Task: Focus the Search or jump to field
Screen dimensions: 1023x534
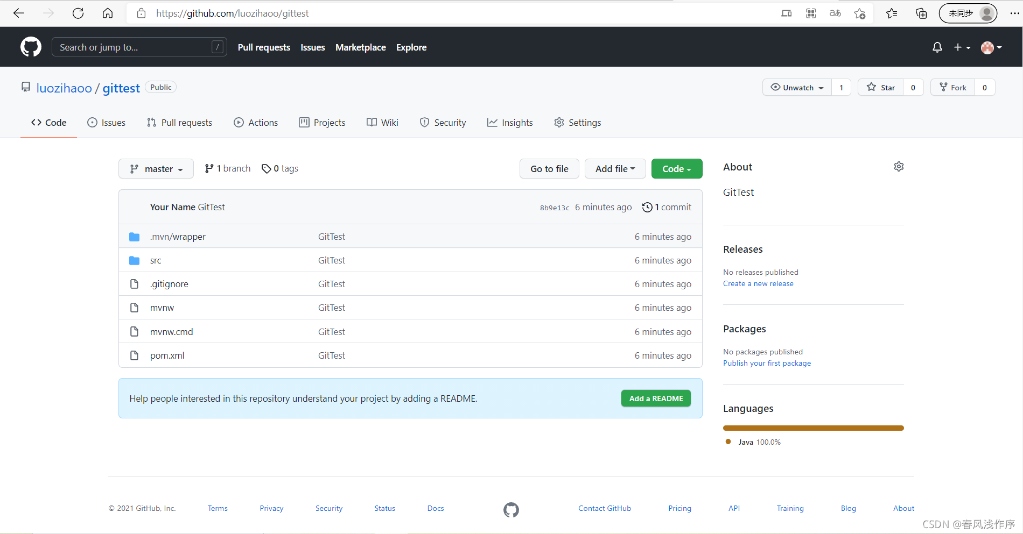Action: (x=139, y=47)
